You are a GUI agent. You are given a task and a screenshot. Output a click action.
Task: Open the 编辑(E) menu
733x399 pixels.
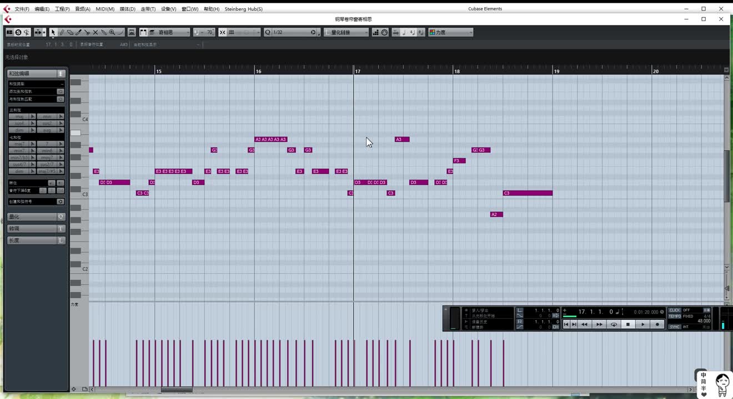coord(42,9)
